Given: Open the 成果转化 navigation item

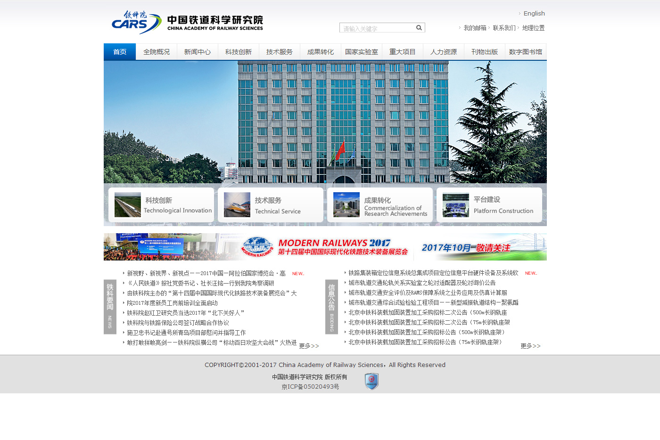Looking at the screenshot, I should pyautogui.click(x=321, y=52).
